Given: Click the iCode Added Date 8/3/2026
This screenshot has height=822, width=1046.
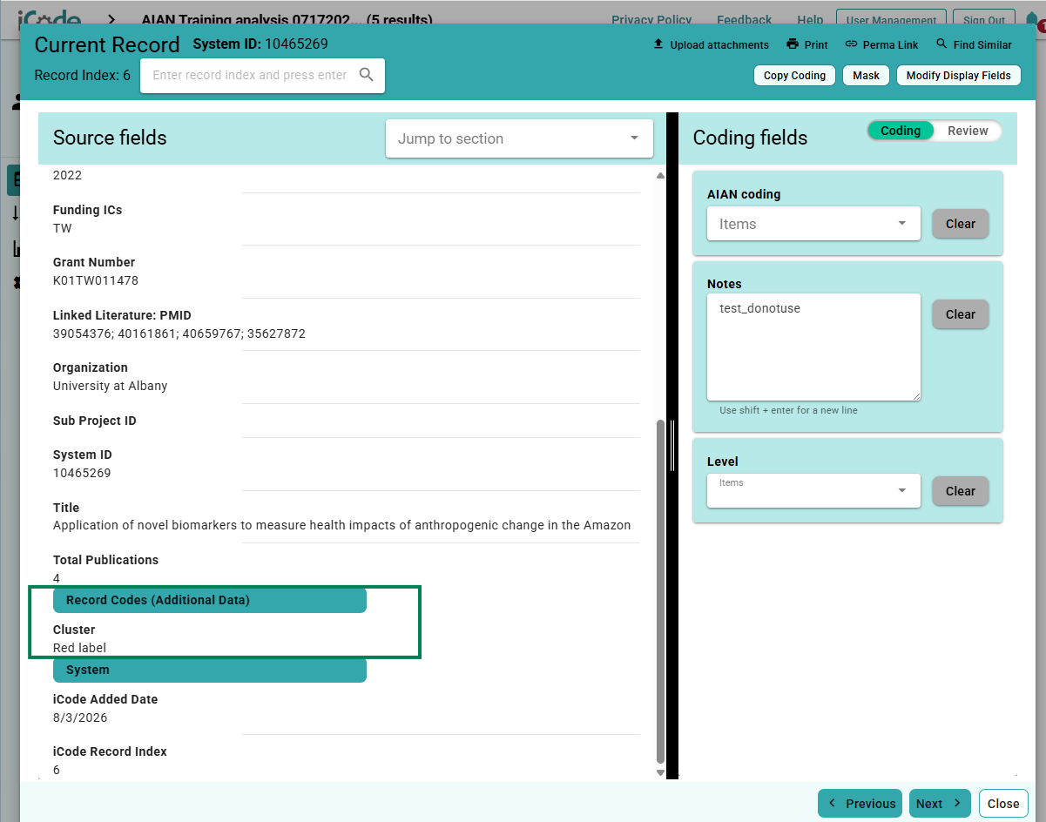Looking at the screenshot, I should click(80, 718).
